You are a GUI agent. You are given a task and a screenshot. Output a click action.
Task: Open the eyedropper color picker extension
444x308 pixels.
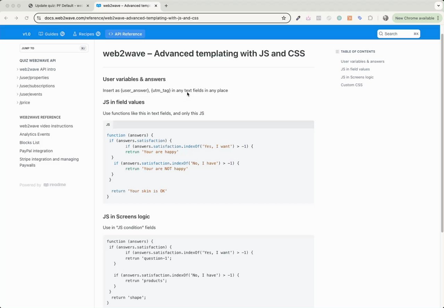pos(298,18)
